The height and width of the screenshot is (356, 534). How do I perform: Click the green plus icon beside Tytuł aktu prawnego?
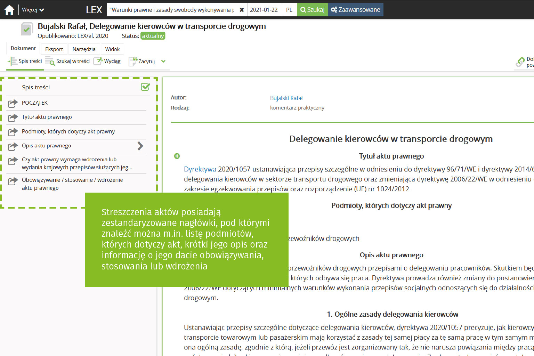[177, 156]
